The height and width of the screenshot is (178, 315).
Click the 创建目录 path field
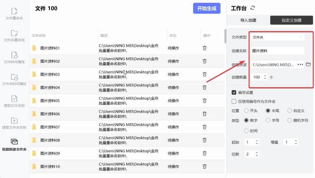(273, 65)
